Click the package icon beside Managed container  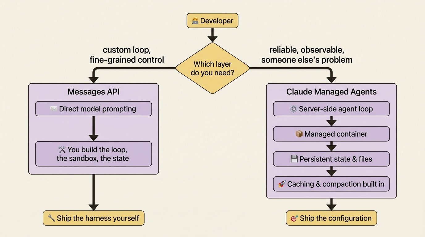(299, 134)
